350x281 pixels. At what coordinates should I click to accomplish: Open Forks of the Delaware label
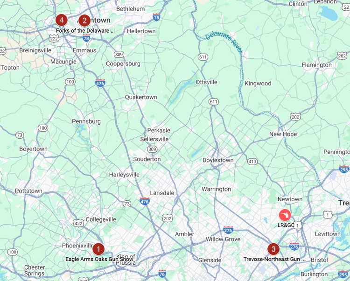tap(85, 31)
